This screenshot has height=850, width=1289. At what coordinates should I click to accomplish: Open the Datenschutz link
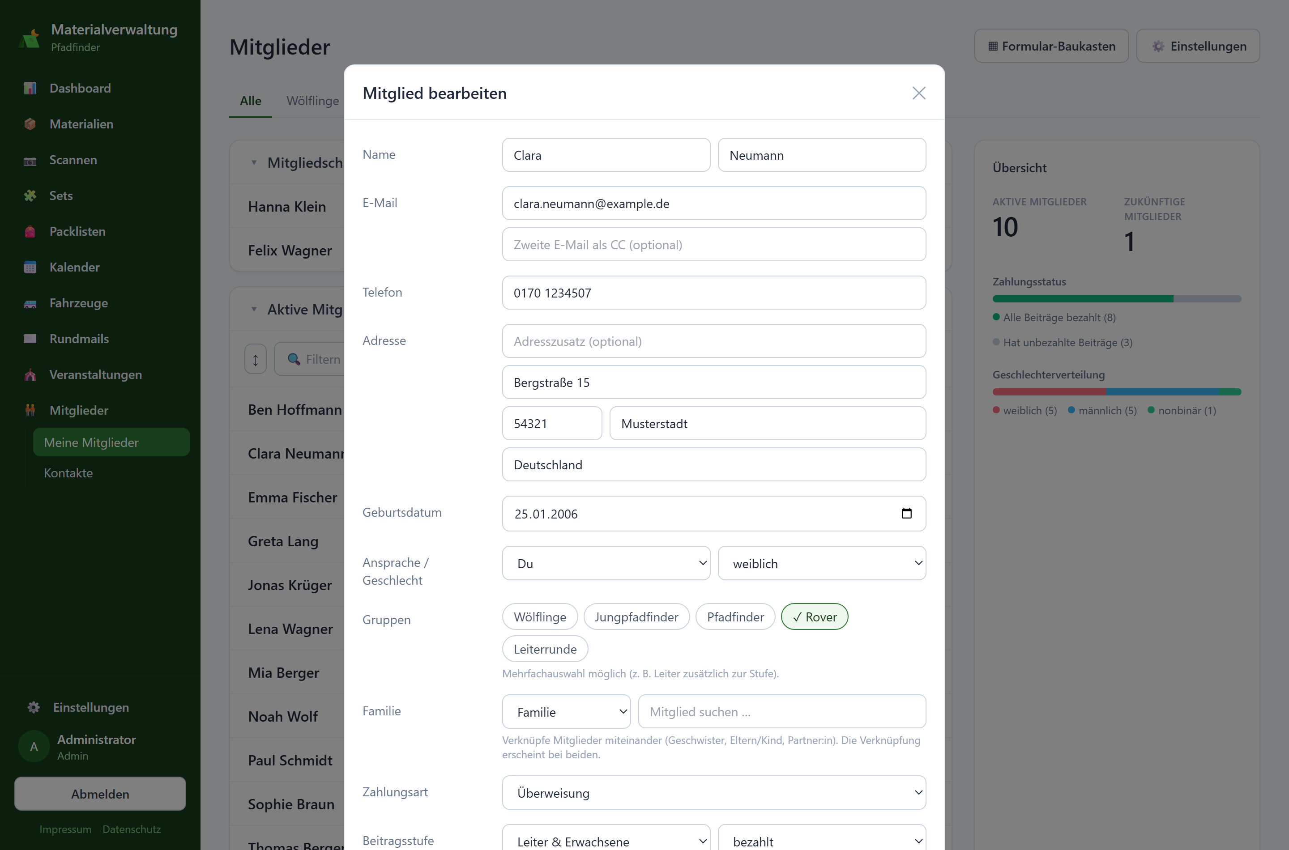coord(132,829)
